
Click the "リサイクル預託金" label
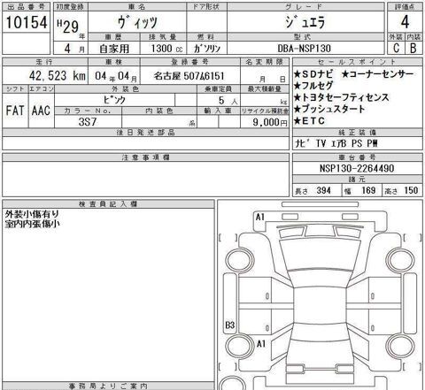(x=265, y=111)
